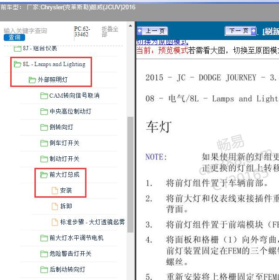
Task: Click folder icon of CAM转向信号取消
Action: click(x=44, y=96)
